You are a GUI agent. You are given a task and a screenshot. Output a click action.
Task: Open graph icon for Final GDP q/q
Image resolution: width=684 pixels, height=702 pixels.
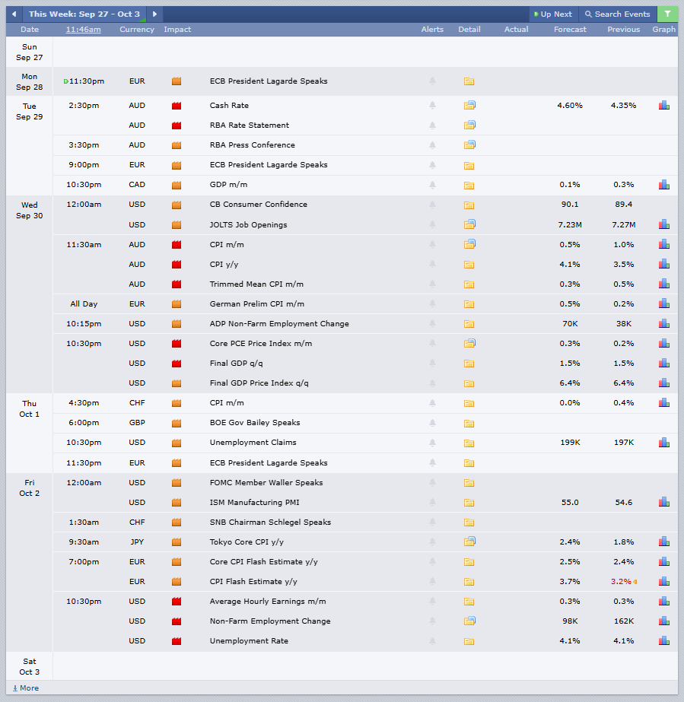(664, 363)
